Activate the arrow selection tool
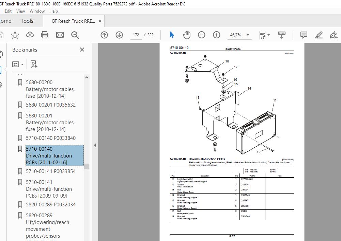This screenshot has height=241, width=341. click(x=172, y=35)
